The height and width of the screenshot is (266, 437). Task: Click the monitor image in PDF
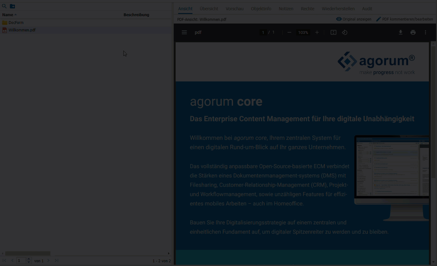pos(392,178)
